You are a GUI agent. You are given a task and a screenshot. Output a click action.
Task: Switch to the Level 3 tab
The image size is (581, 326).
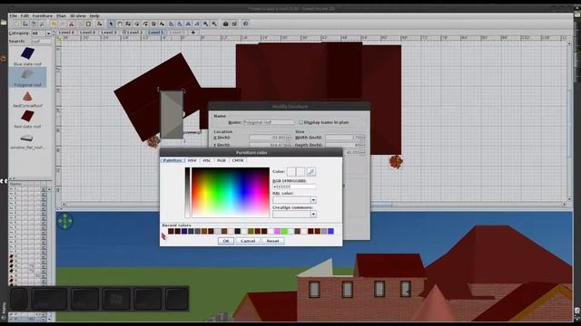tap(109, 33)
